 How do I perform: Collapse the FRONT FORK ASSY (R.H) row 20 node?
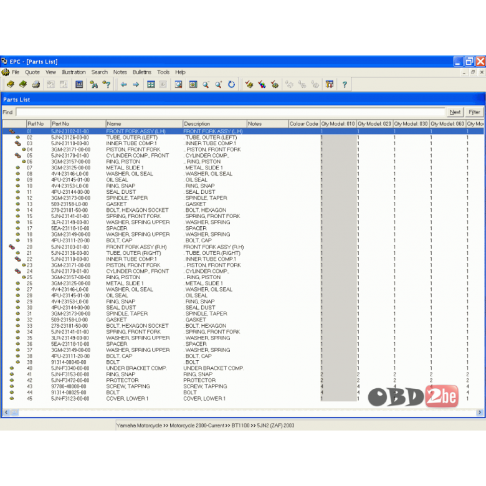click(x=12, y=247)
